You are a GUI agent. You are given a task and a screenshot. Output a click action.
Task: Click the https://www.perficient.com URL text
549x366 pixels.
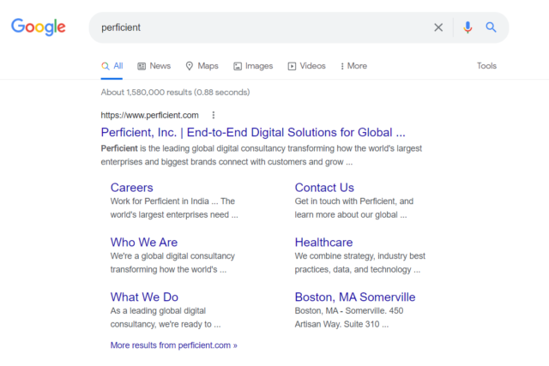149,115
